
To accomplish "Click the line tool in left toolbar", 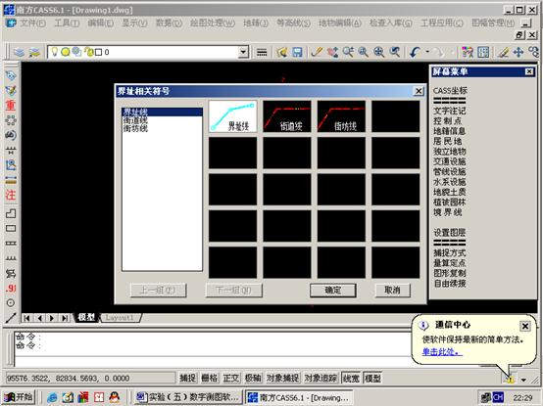I will [x=11, y=318].
